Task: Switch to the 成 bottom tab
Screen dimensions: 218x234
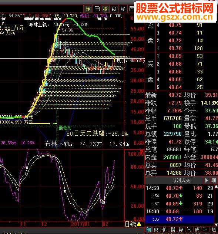Action: pos(197,230)
